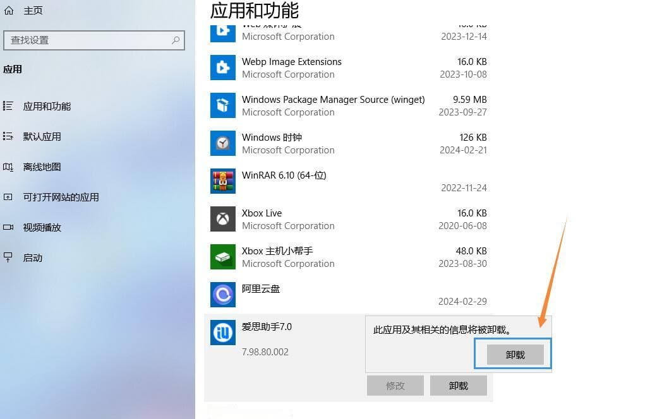This screenshot has width=650, height=419.
Task: Click the 可打开网站的应用 sidebar icon
Action: [x=8, y=197]
